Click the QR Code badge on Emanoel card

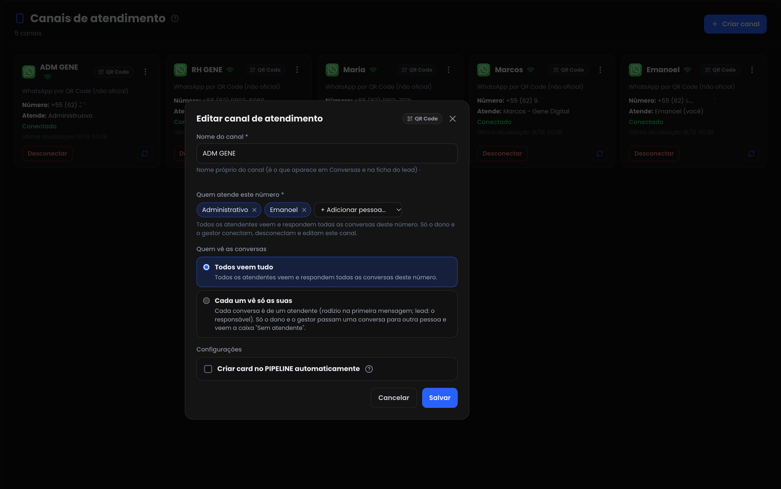(720, 70)
